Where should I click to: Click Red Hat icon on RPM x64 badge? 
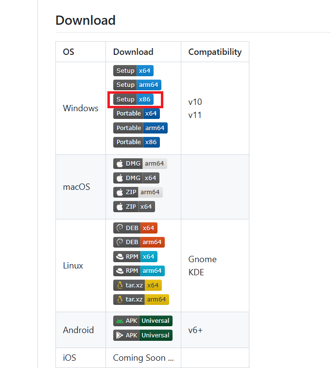(x=120, y=256)
